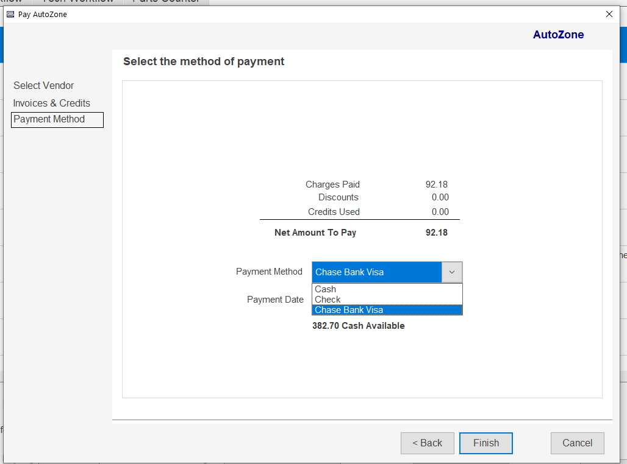The width and height of the screenshot is (627, 464).
Task: Open the Invoices & Credits step
Action: [x=52, y=103]
